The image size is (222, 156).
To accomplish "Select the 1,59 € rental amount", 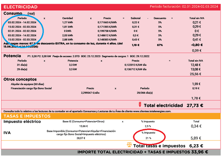I will (x=196, y=84).
